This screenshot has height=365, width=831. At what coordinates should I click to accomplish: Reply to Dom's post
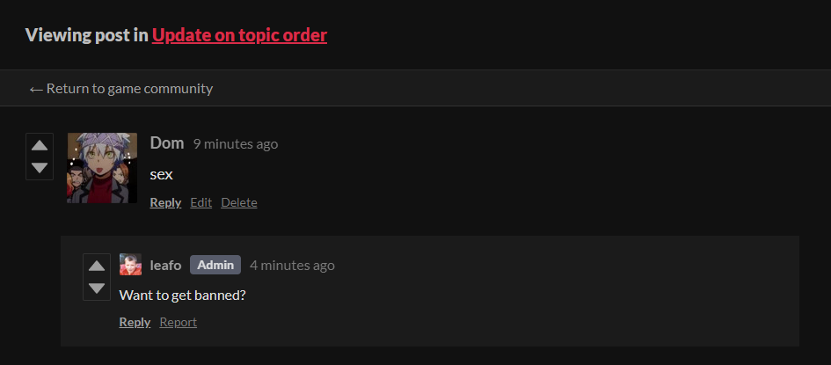click(x=165, y=202)
